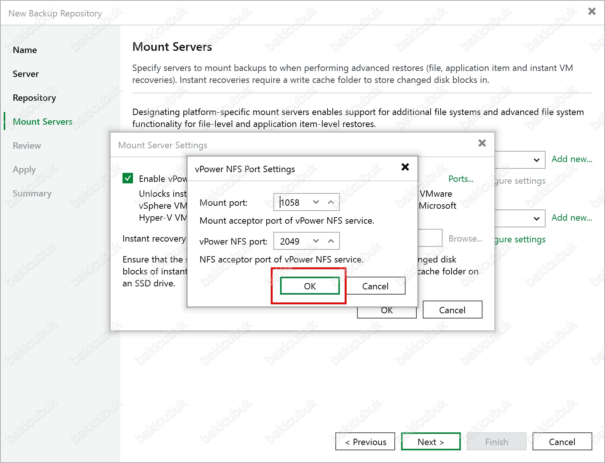Go to the Repository wizard step
Image resolution: width=605 pixels, height=463 pixels.
click(x=34, y=98)
